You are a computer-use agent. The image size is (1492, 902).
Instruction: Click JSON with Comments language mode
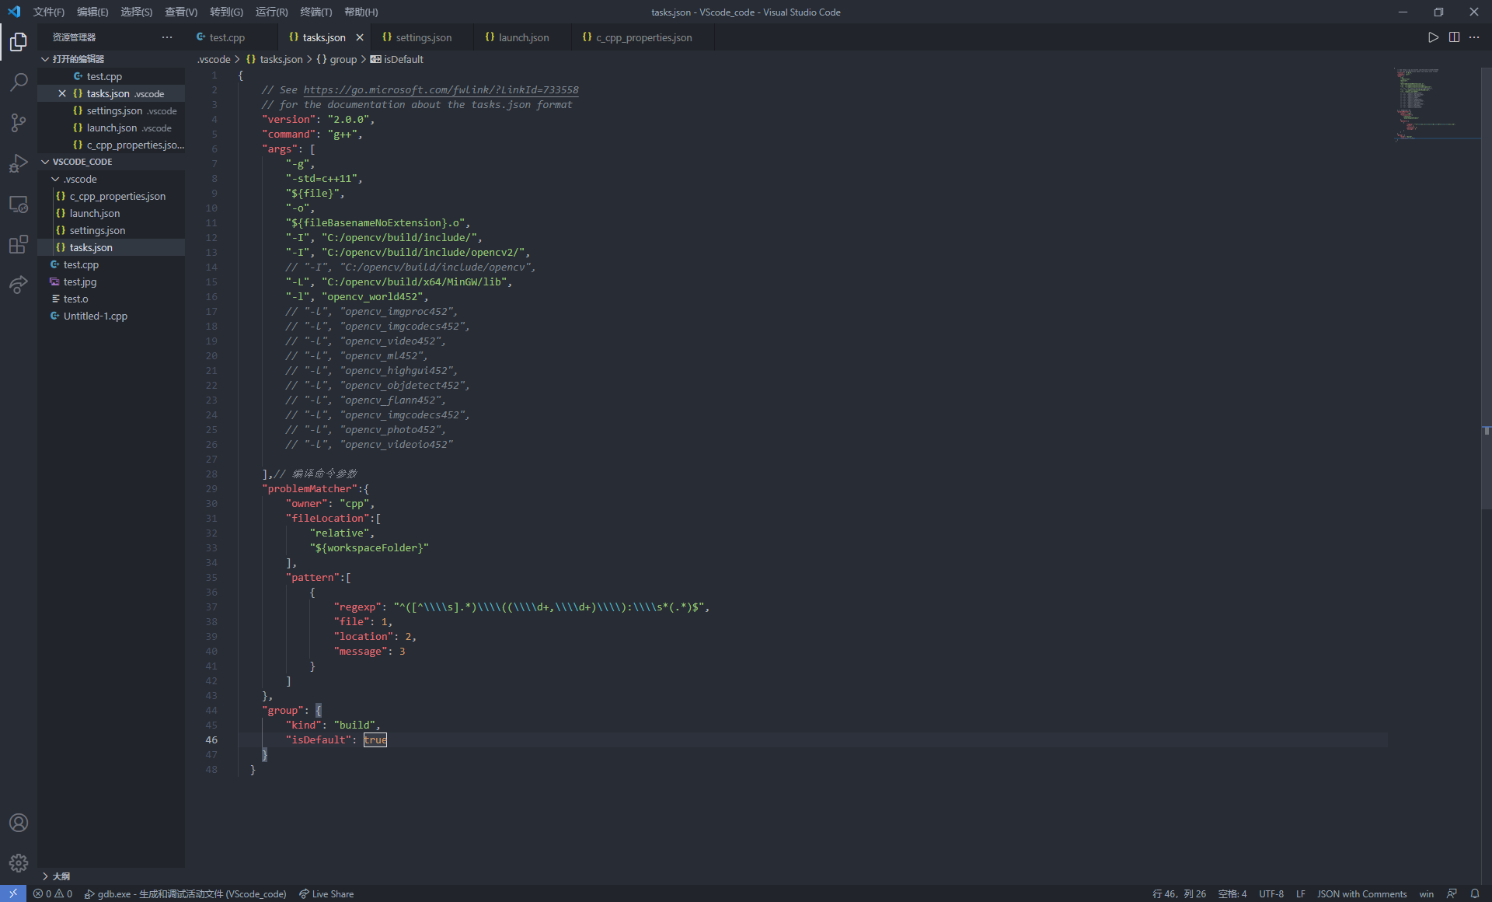1361,894
